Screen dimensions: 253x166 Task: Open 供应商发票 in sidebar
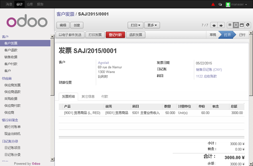(12, 85)
